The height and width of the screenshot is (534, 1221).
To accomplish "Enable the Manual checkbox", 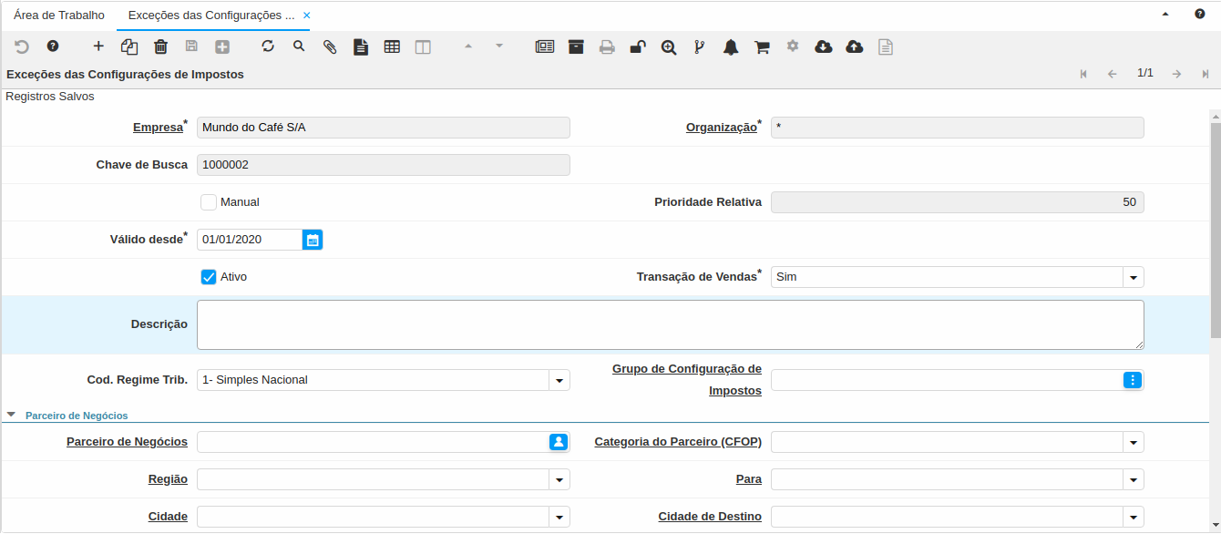I will coord(208,201).
